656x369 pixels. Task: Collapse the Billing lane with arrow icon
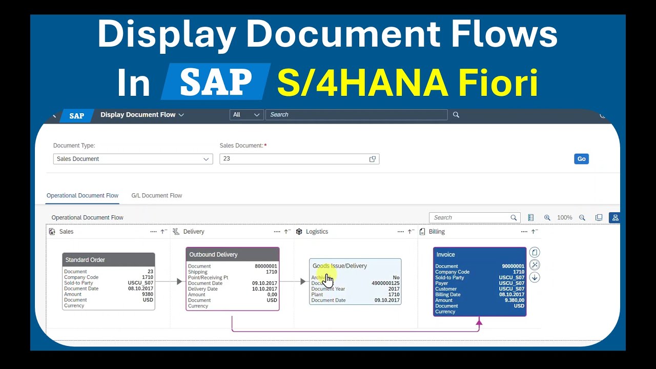pyautogui.click(x=534, y=232)
